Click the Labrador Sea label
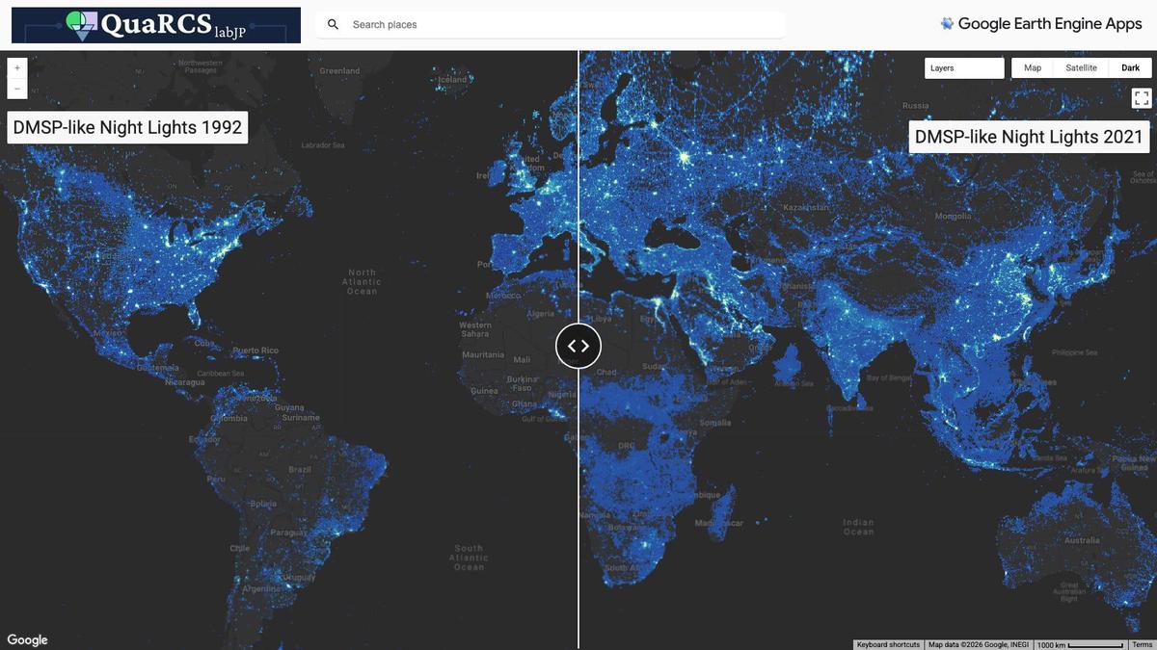 pos(323,145)
